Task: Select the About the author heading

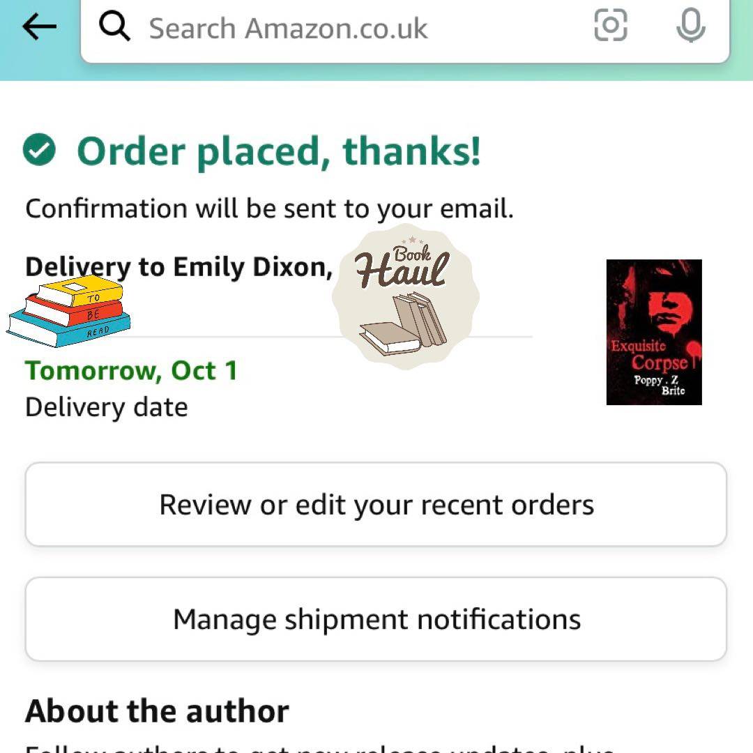Action: 157,710
